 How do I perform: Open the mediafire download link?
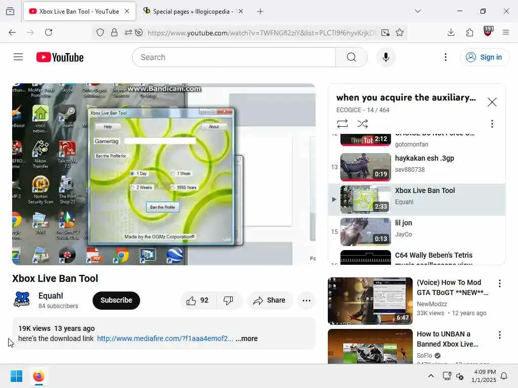[x=165, y=338]
